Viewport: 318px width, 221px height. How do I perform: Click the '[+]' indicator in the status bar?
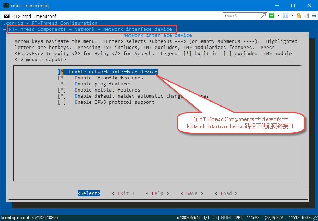pos(216,218)
